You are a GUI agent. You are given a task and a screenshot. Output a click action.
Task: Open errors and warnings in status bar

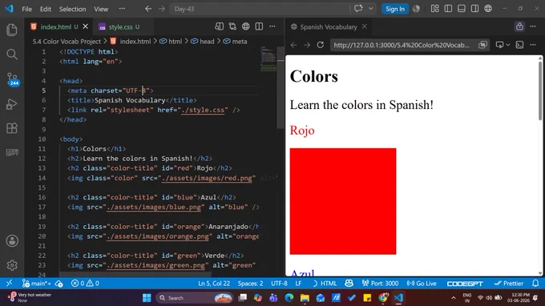85,284
